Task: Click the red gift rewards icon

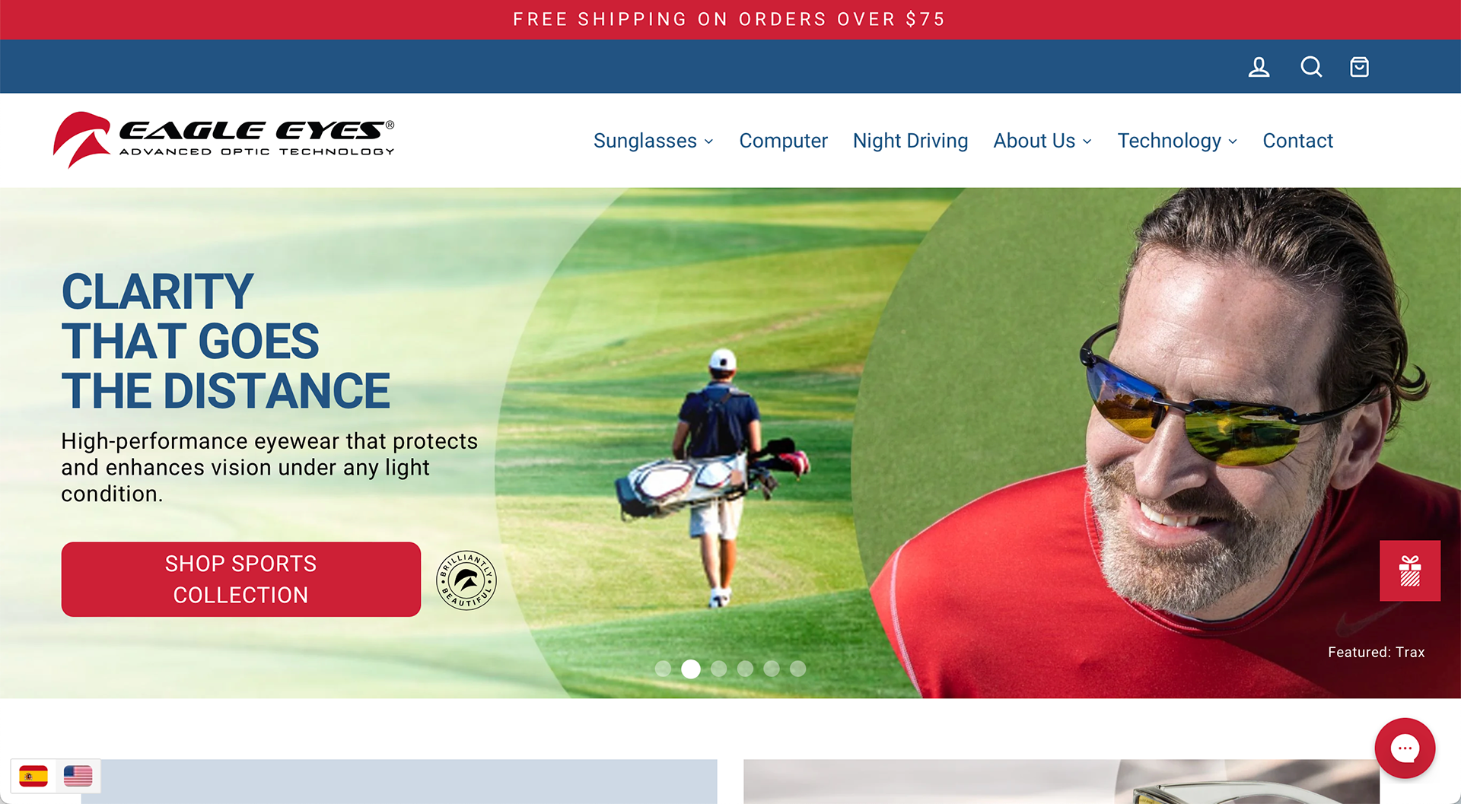Action: (1410, 570)
